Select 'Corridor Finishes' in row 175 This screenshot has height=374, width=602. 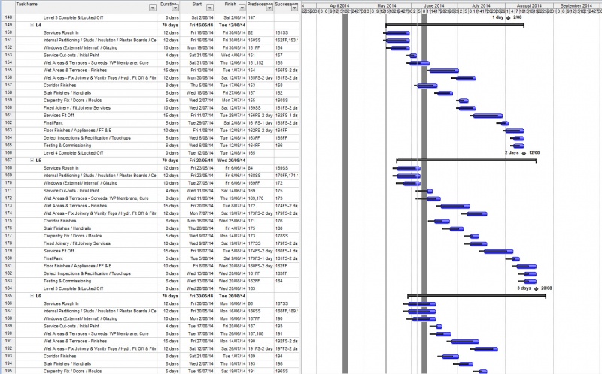point(59,221)
